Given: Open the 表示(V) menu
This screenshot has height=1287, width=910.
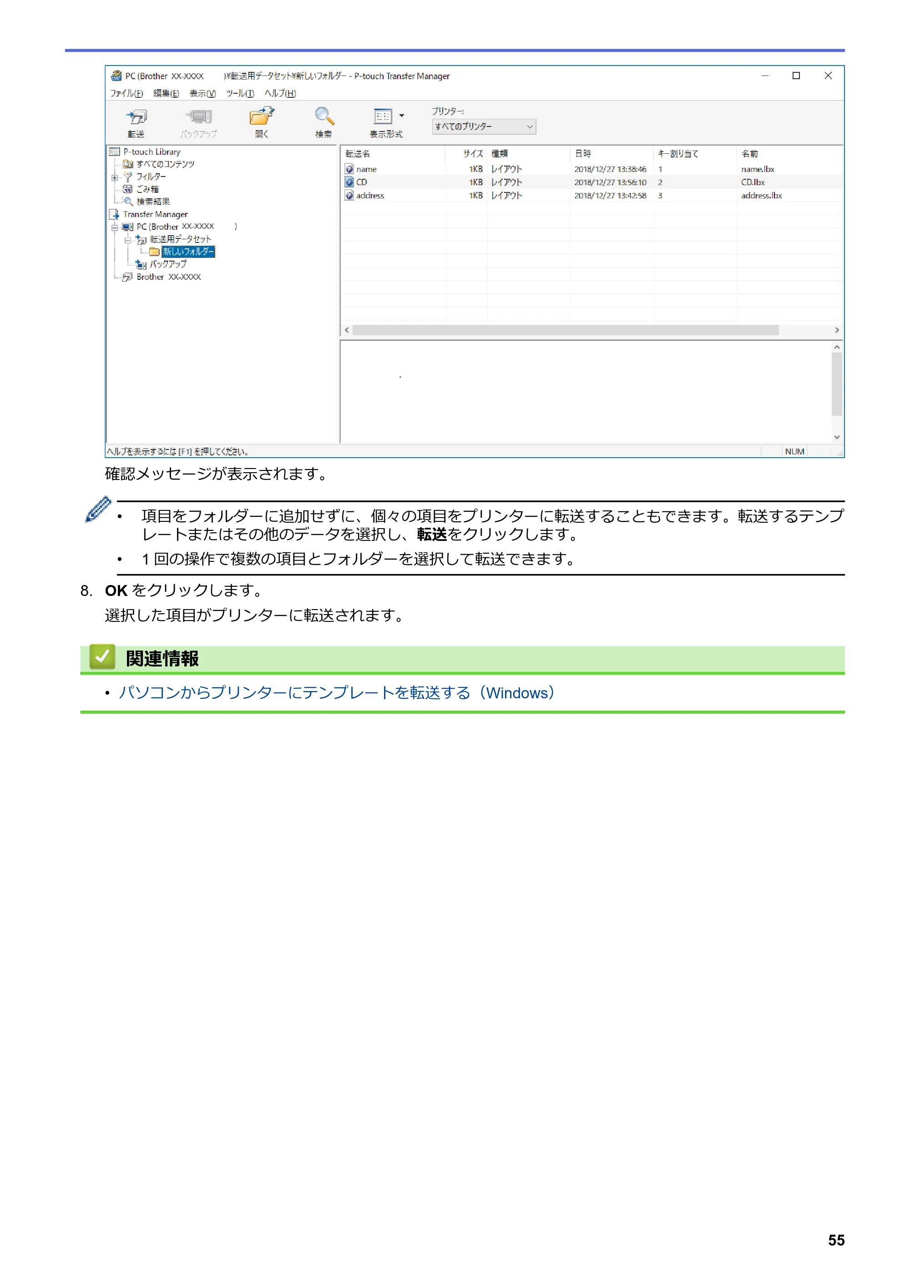Looking at the screenshot, I should coord(202,93).
